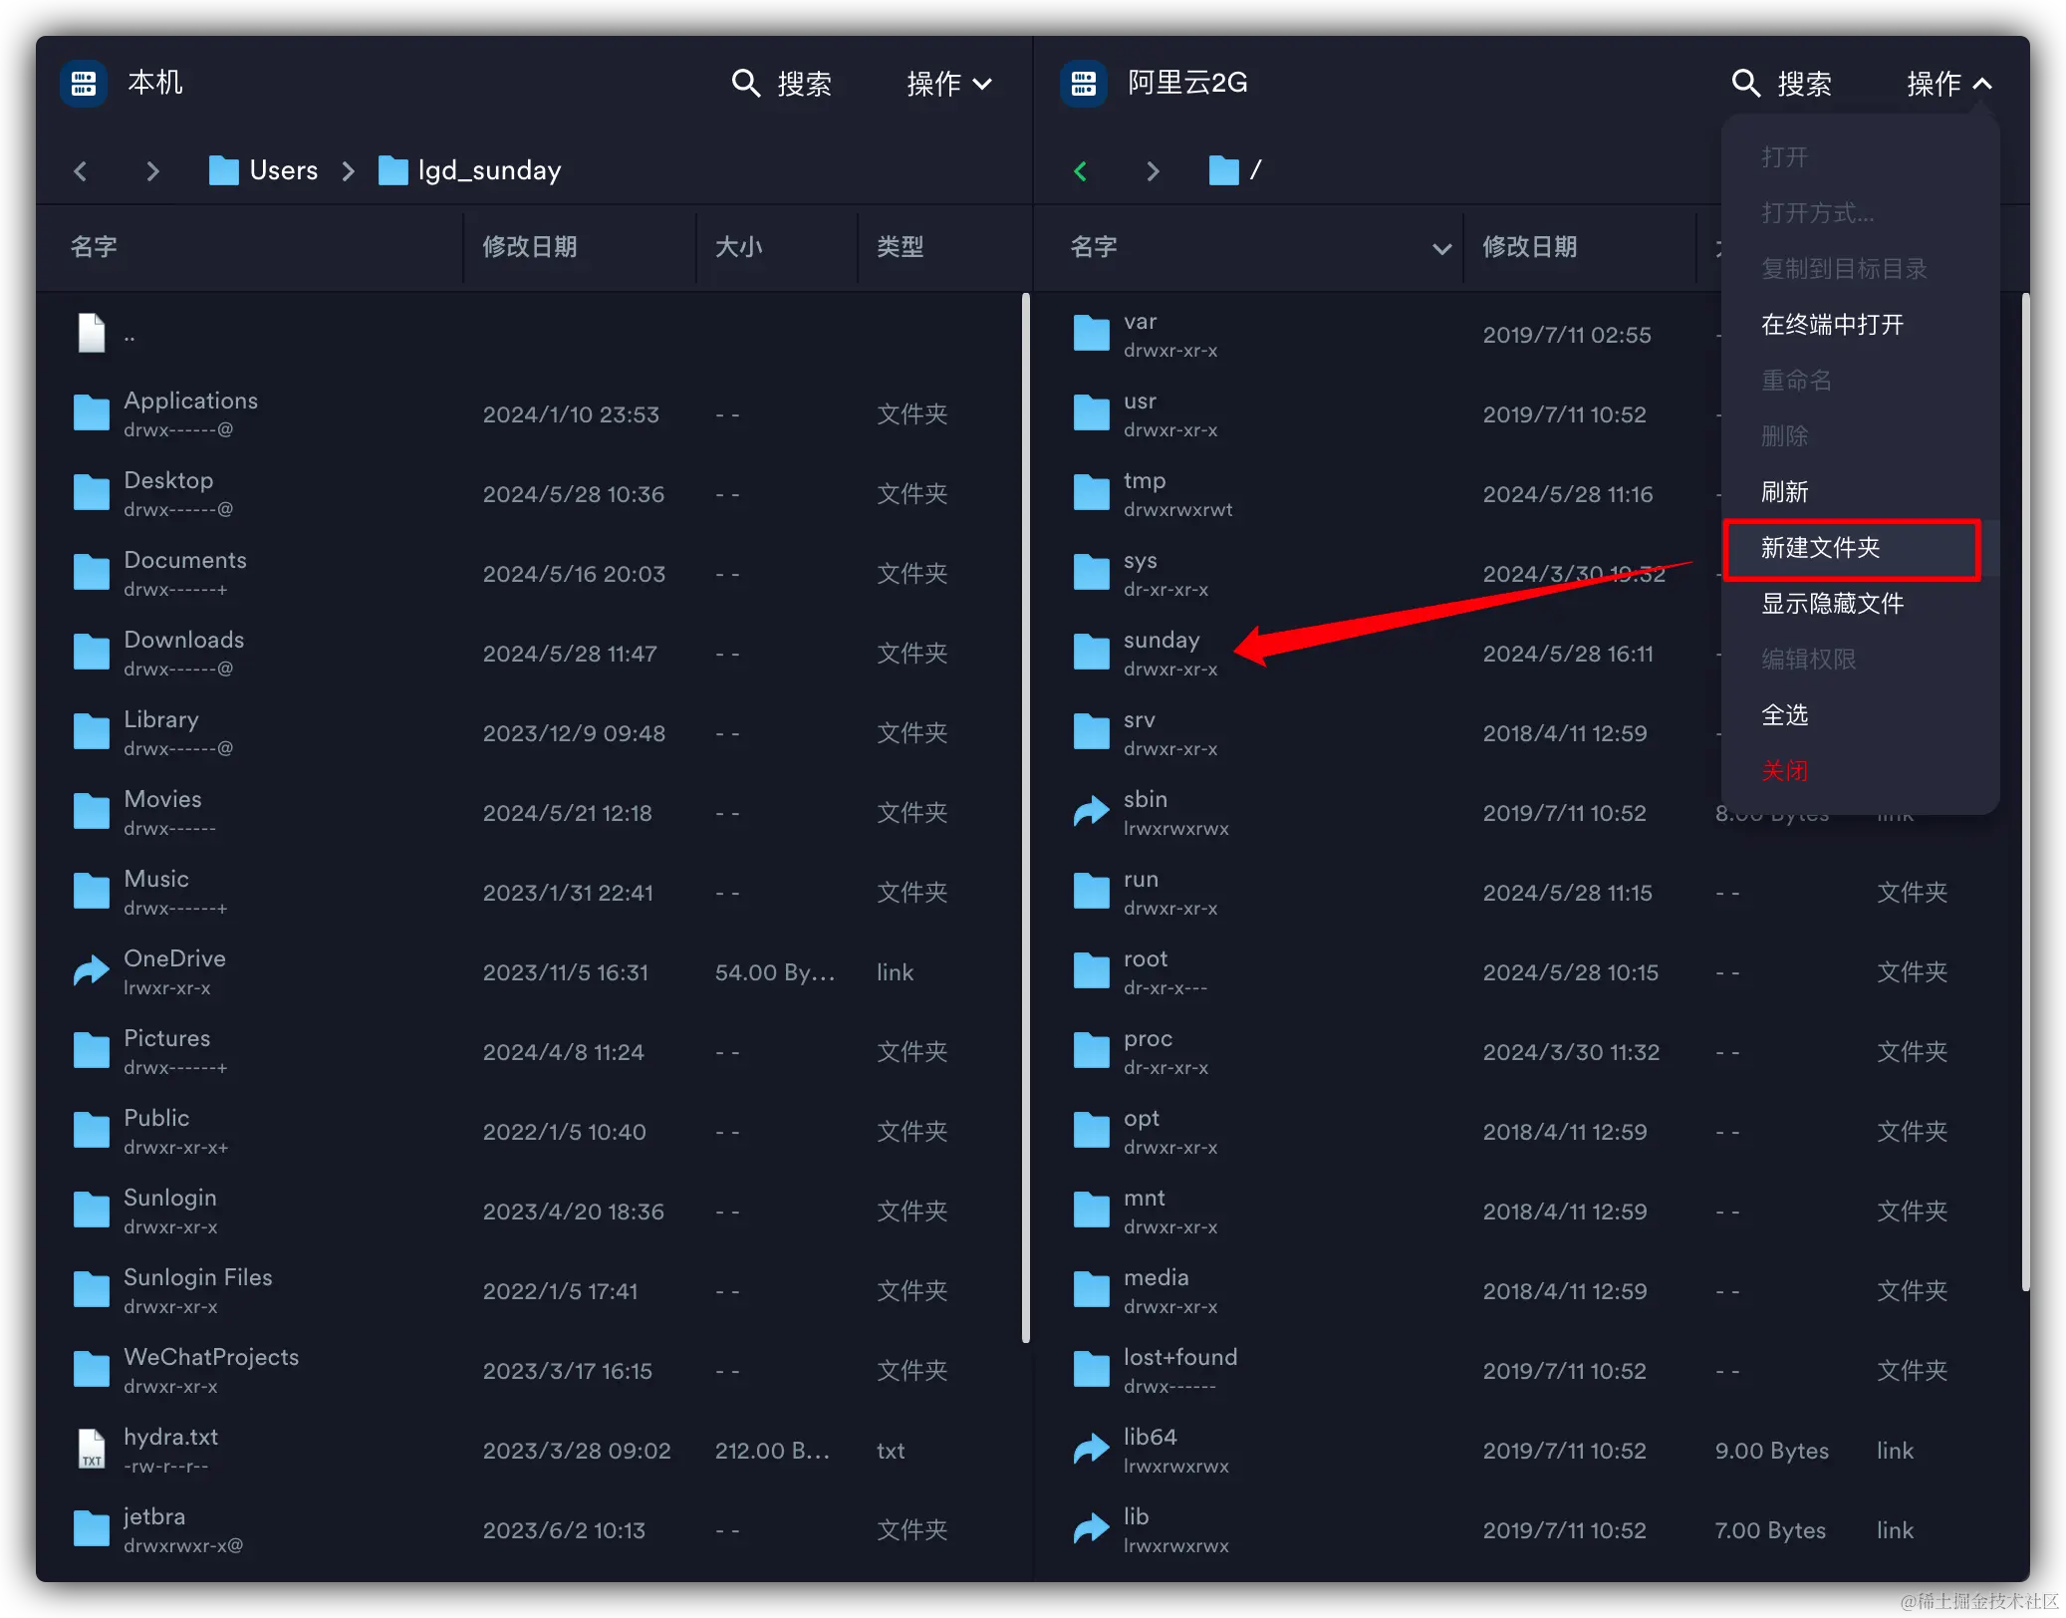Screen dimensions: 2066x1618
Task: Select 在终端中打开 menu entry
Action: (1832, 325)
